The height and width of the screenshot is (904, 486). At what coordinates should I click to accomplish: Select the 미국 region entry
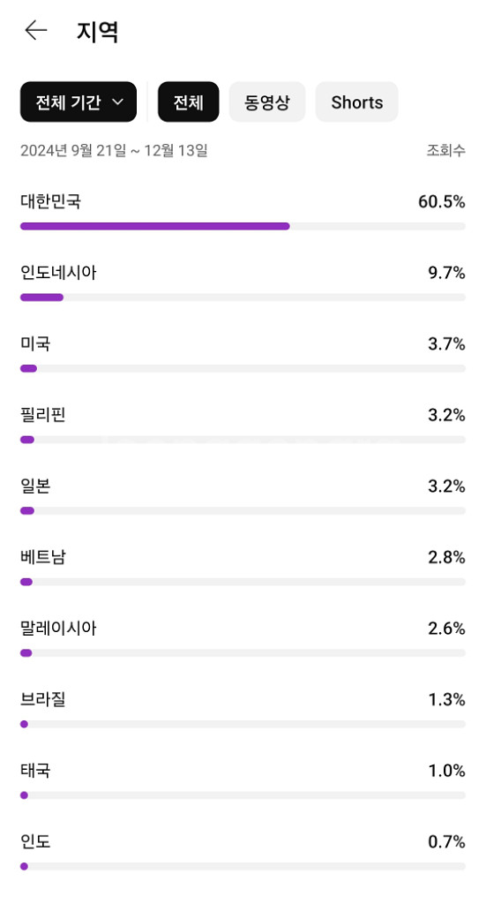243,353
